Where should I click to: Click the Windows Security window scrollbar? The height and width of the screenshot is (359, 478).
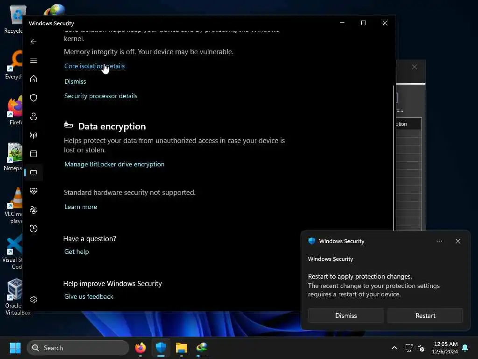click(x=394, y=158)
